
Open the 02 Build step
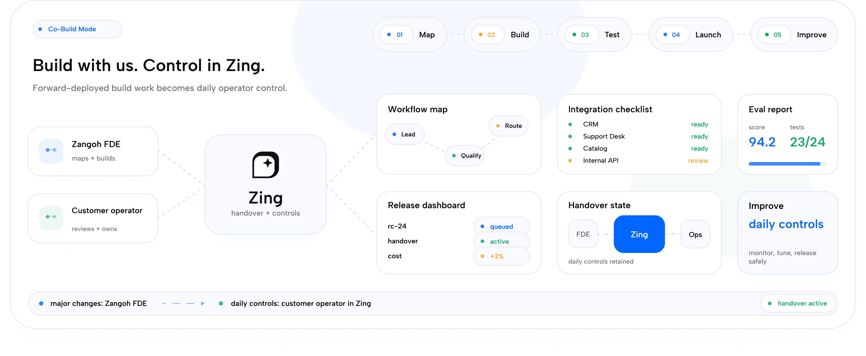pos(502,34)
